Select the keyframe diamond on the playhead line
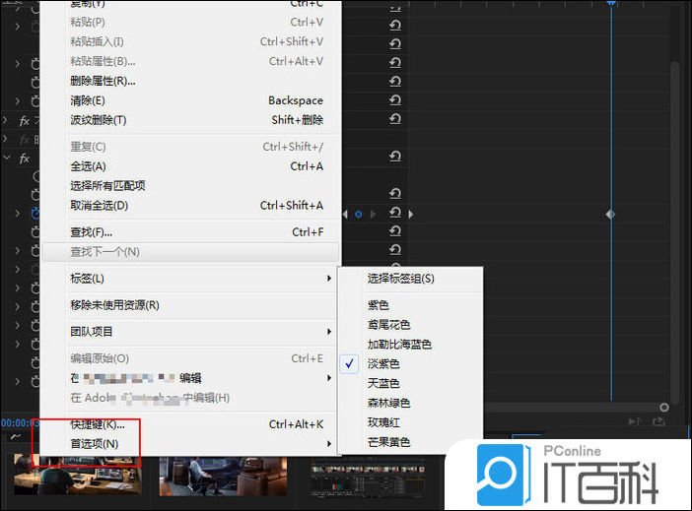Viewport: 692px width, 511px height. click(610, 215)
